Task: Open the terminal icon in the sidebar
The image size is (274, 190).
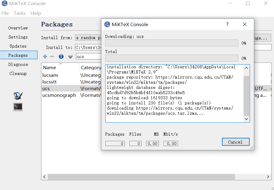Action: point(18,107)
